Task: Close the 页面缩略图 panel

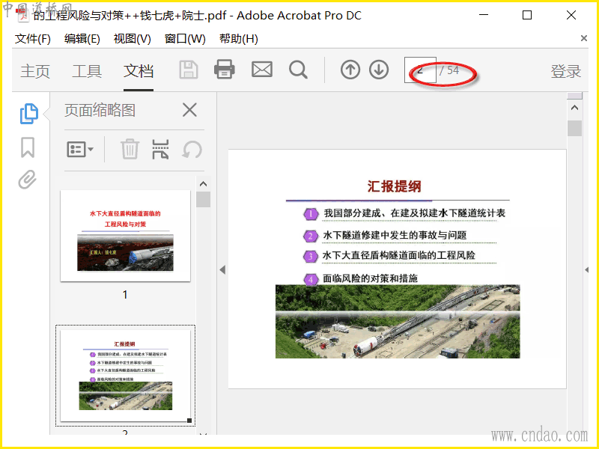Action: click(x=189, y=110)
